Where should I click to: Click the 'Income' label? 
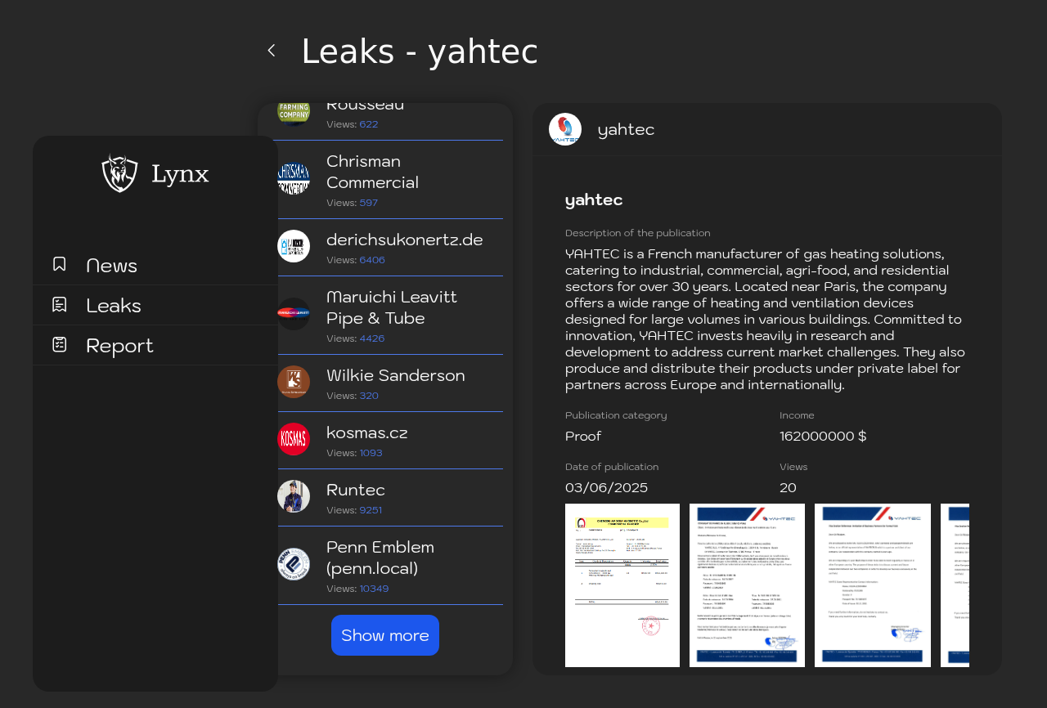(797, 415)
